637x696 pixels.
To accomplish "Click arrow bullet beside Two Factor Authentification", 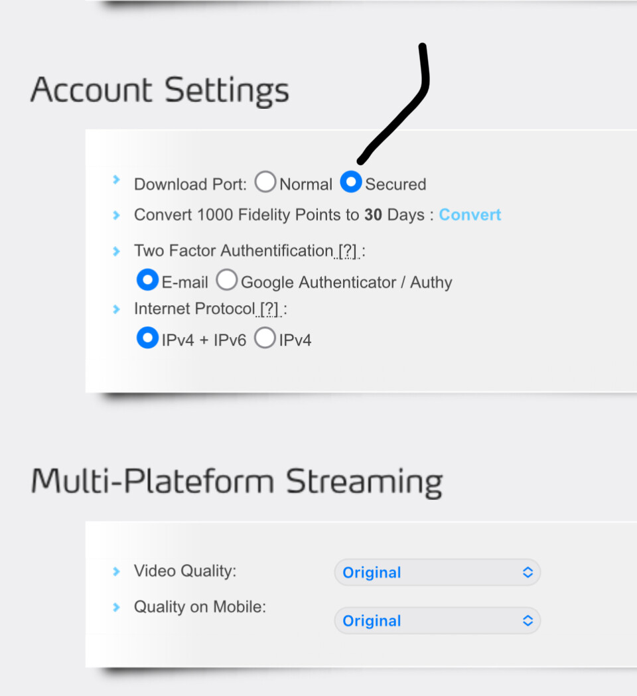I will tap(117, 251).
